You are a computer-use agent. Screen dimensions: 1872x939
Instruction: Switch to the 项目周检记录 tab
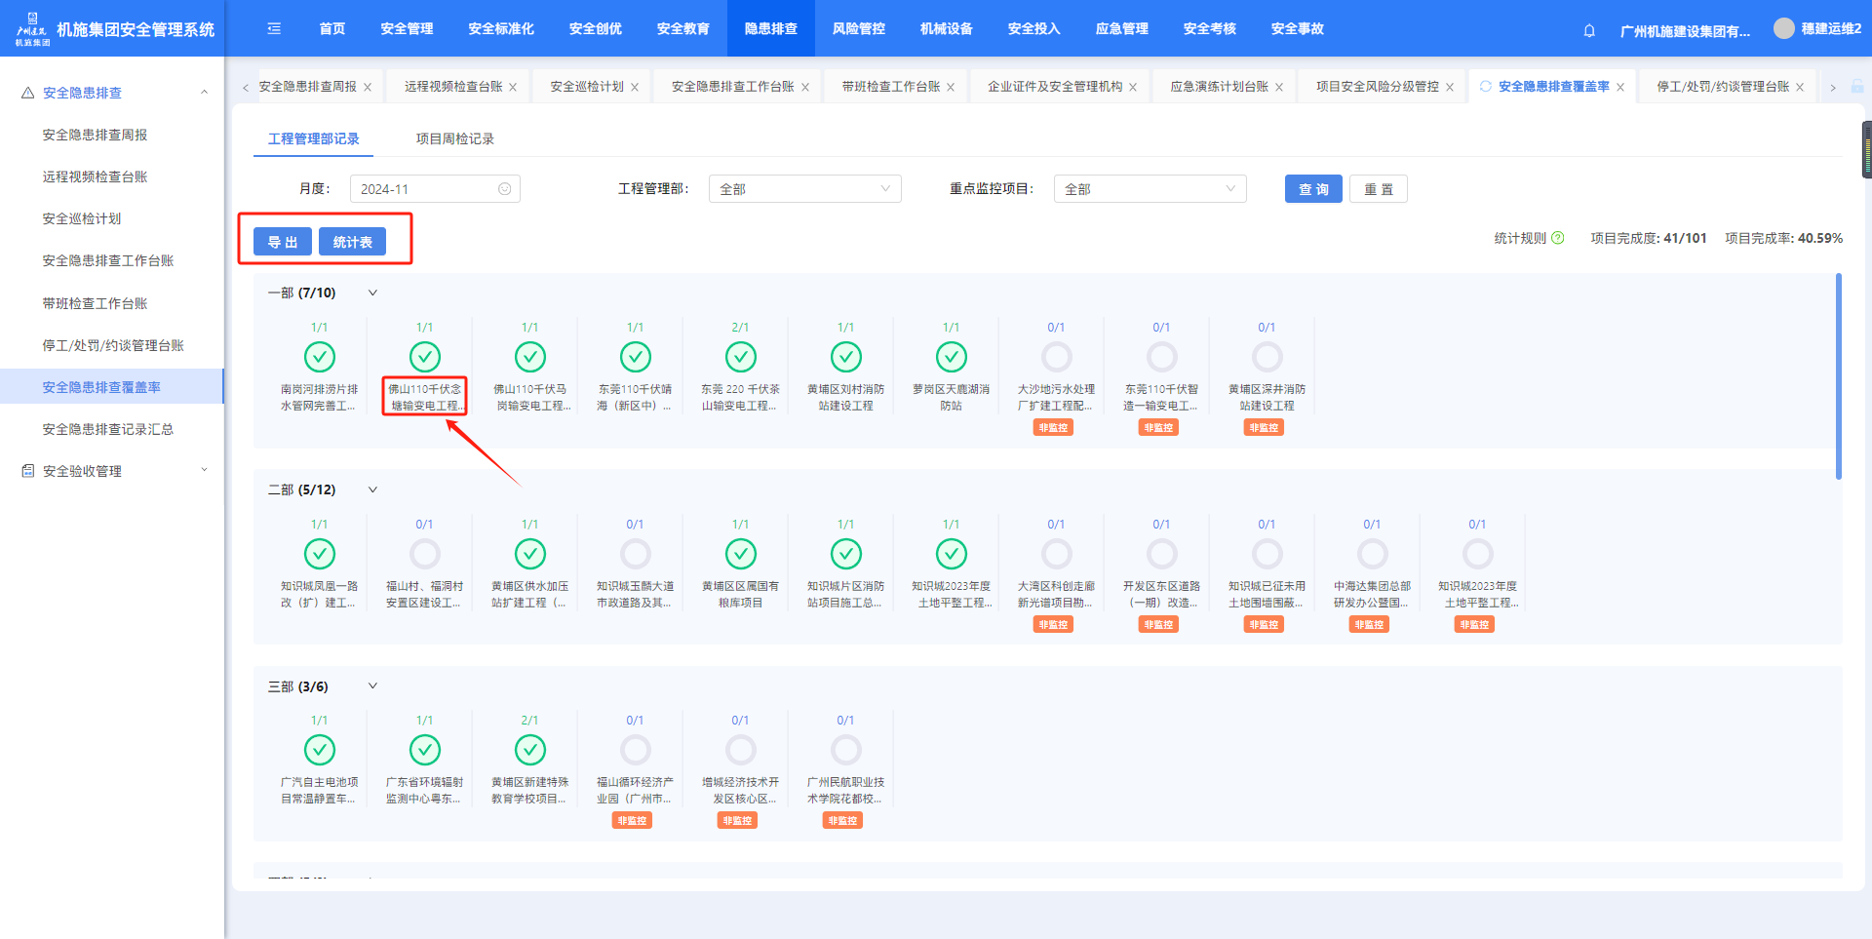454,138
